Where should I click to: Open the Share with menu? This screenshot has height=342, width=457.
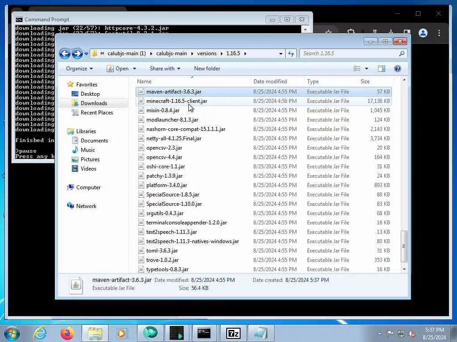pos(165,69)
